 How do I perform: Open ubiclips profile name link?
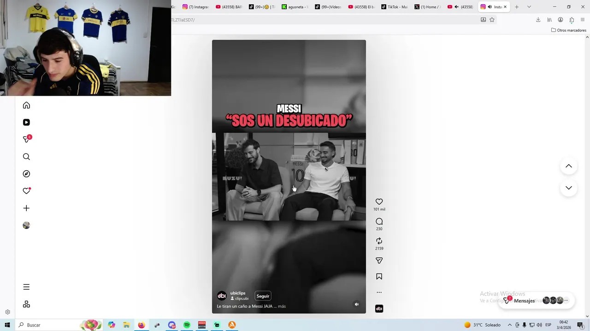[238, 293]
